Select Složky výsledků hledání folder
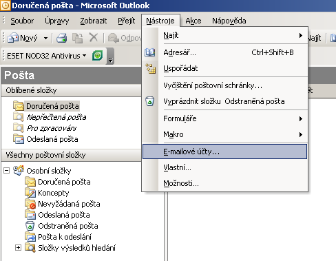 [76, 248]
